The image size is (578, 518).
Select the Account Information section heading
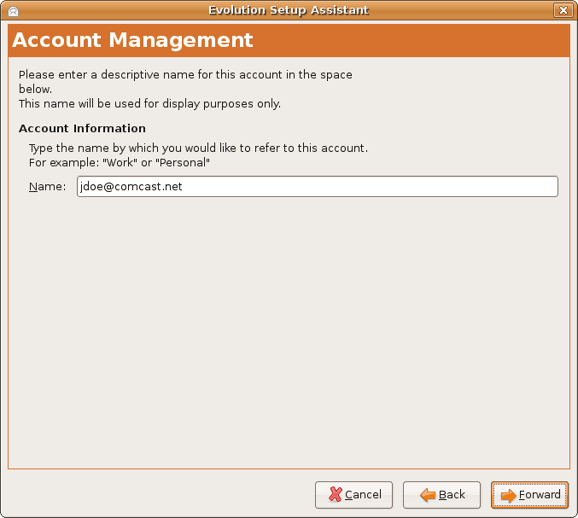click(x=82, y=129)
